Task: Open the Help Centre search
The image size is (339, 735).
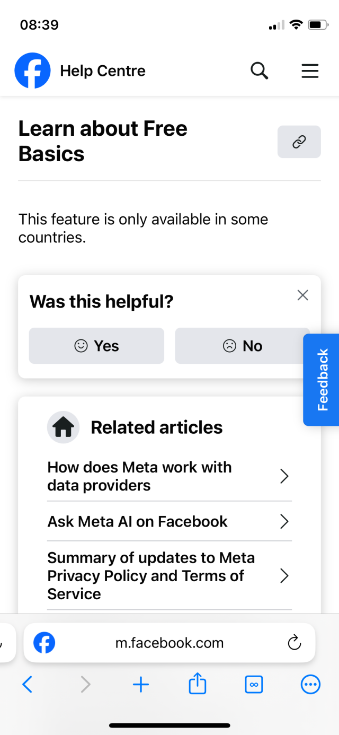Action: coord(259,70)
